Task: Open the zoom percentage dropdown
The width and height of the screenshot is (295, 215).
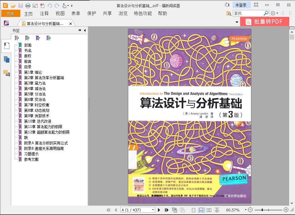Action: pyautogui.click(x=246, y=210)
